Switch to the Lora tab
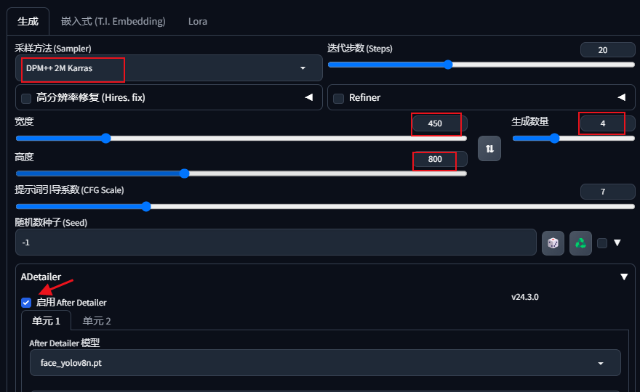This screenshot has width=640, height=392. [198, 21]
